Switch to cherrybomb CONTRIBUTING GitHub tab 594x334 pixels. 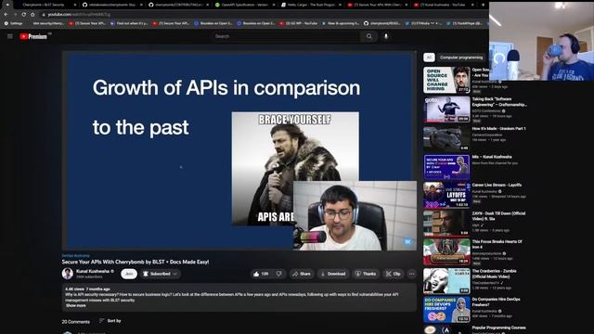[x=178, y=5]
